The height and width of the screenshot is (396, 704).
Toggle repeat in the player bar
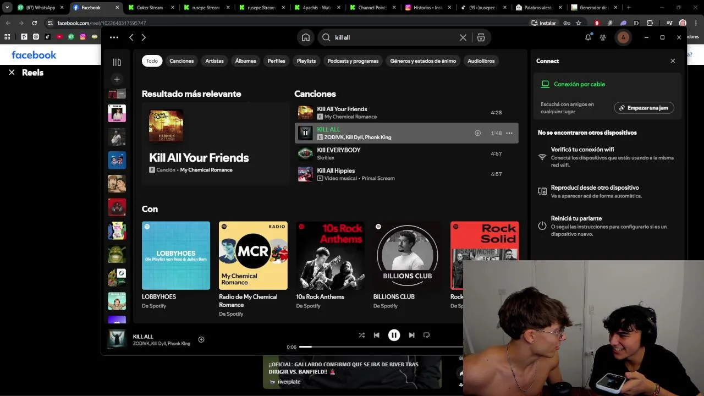click(x=426, y=335)
